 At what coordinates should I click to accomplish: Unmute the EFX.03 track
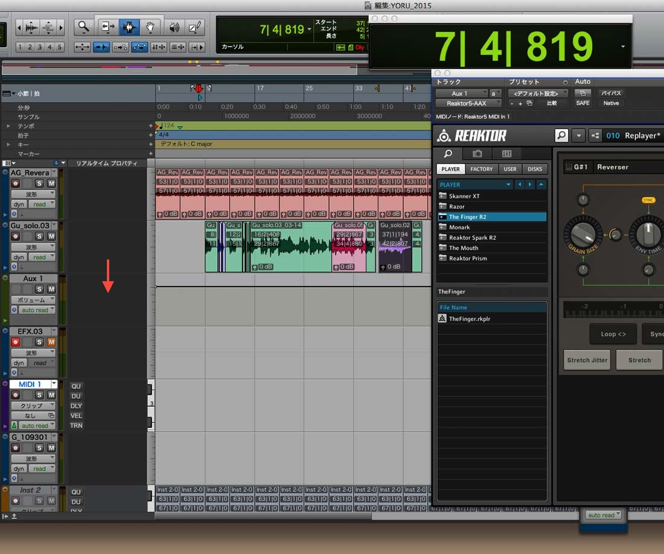tap(51, 342)
